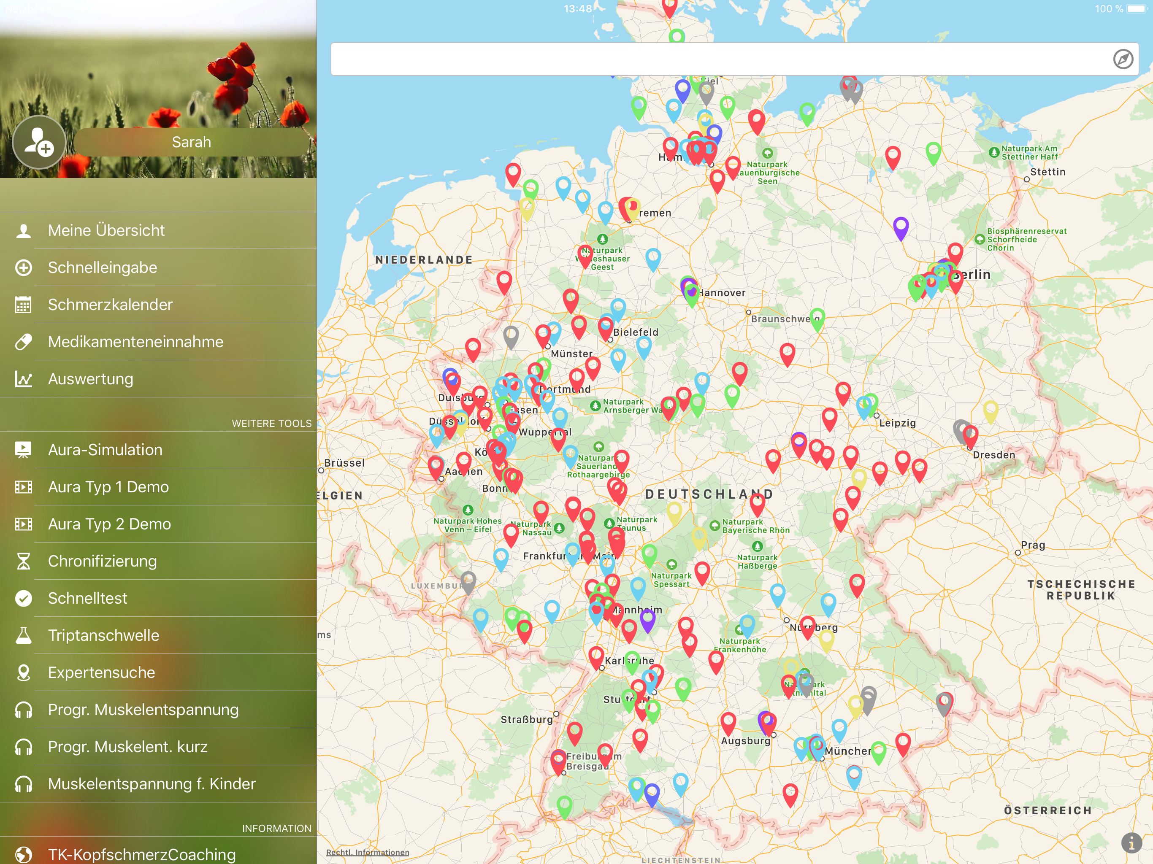Click headphones icon for Muskelentspannung f. Kinder
Viewport: 1153px width, 864px height.
pyautogui.click(x=24, y=784)
